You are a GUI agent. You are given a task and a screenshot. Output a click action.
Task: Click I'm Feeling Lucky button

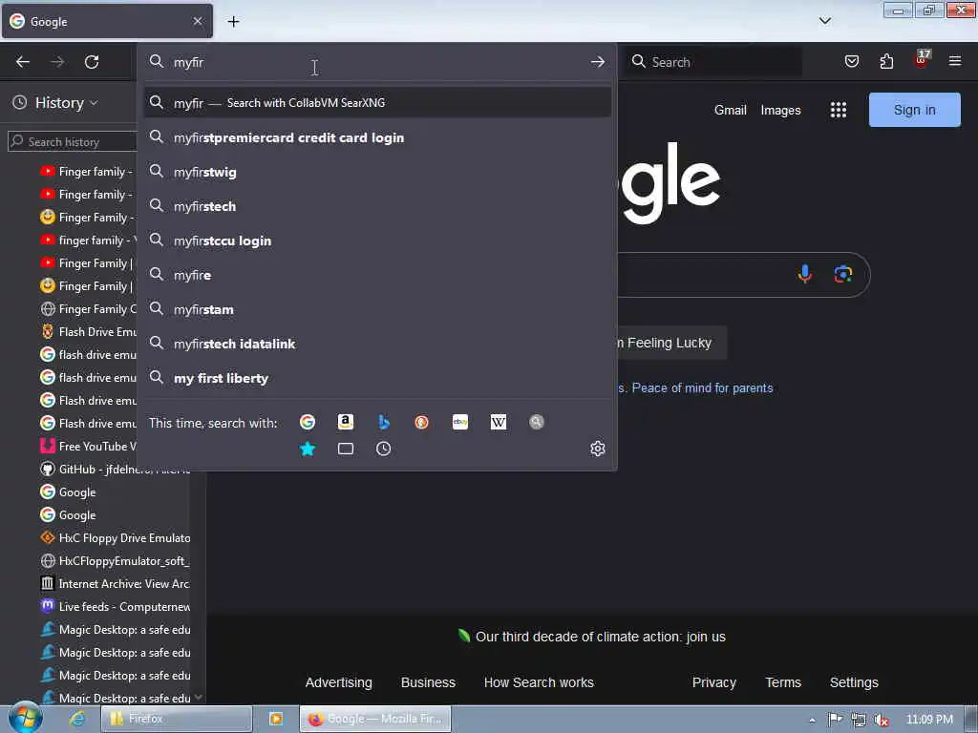click(671, 343)
